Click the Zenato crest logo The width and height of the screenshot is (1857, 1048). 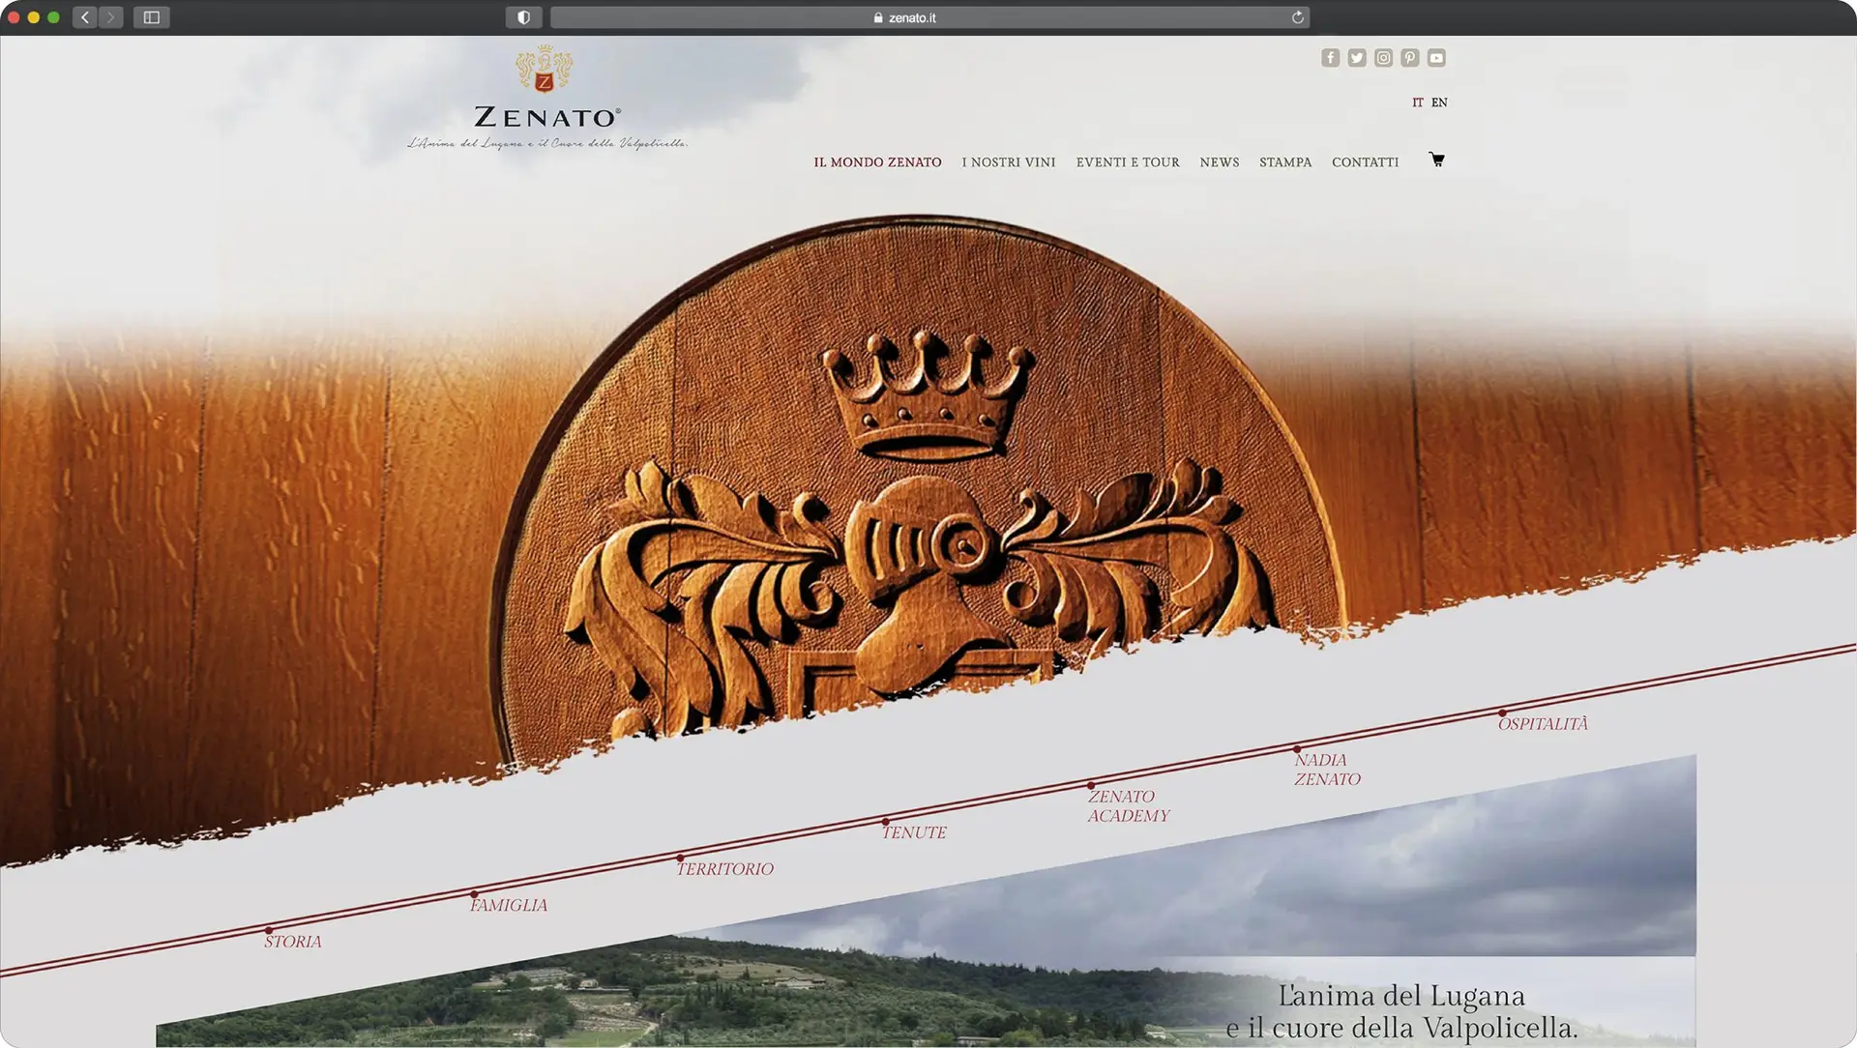[x=545, y=70]
